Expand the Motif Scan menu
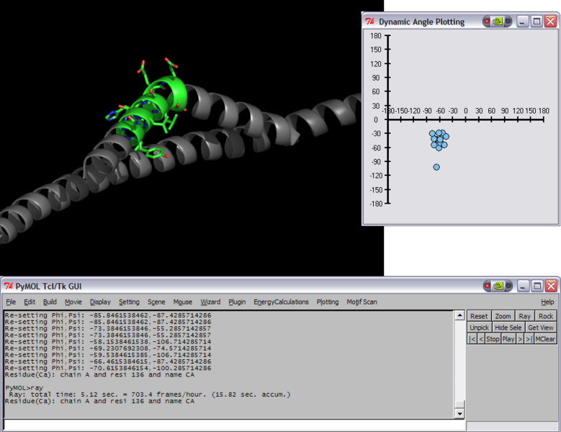Viewport: 561px width, 432px height. coord(362,302)
